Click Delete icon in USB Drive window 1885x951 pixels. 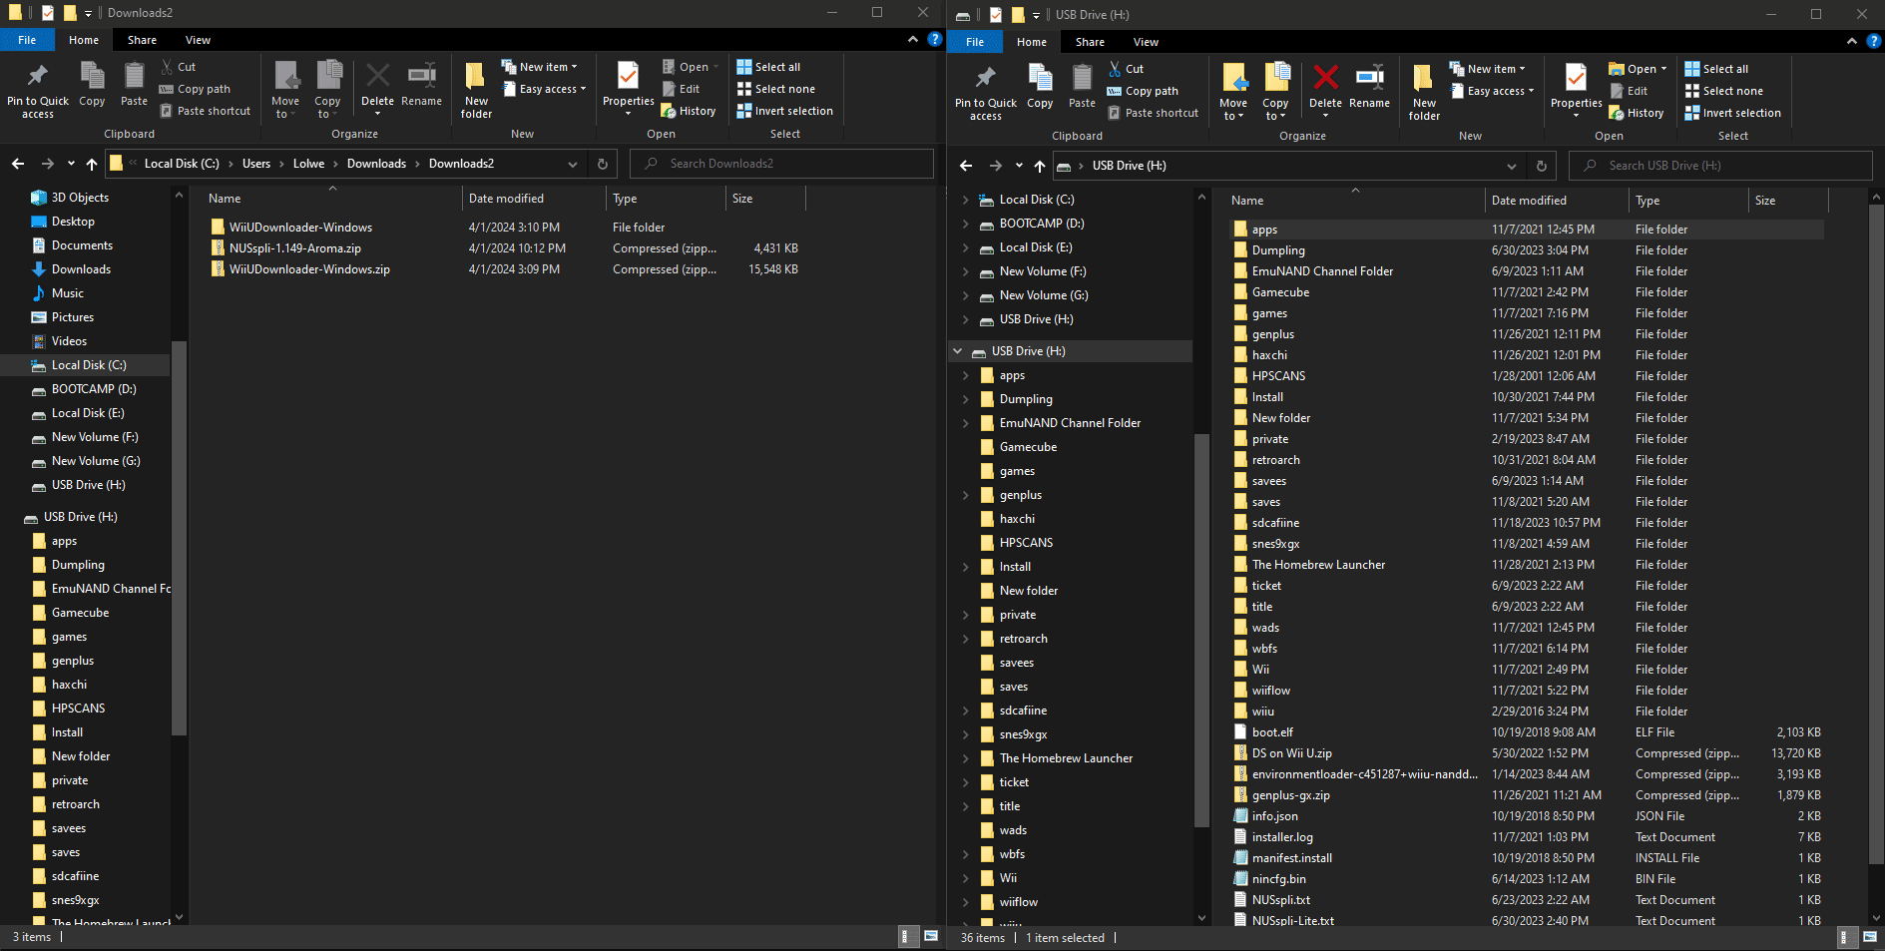(x=1325, y=87)
